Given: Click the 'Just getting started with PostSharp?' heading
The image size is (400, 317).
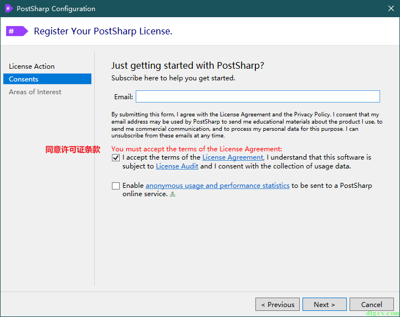Looking at the screenshot, I should [x=187, y=65].
